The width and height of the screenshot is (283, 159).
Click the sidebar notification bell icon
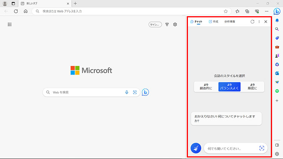point(277,20)
